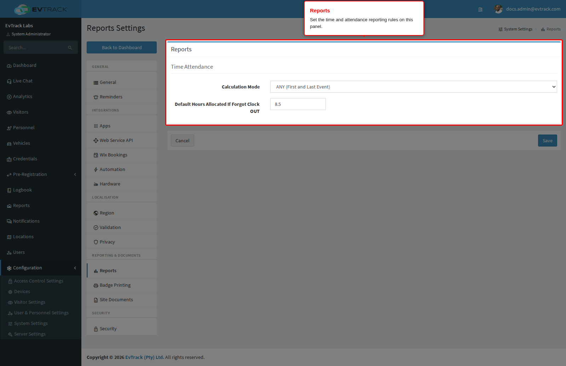Click the Save button
566x366 pixels.
[547, 141]
